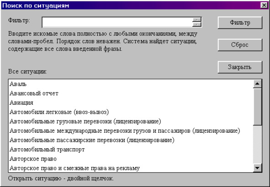Click the down arrow of the filter field
Image resolution: width=270 pixels, height=187 pixels.
(x=197, y=25)
